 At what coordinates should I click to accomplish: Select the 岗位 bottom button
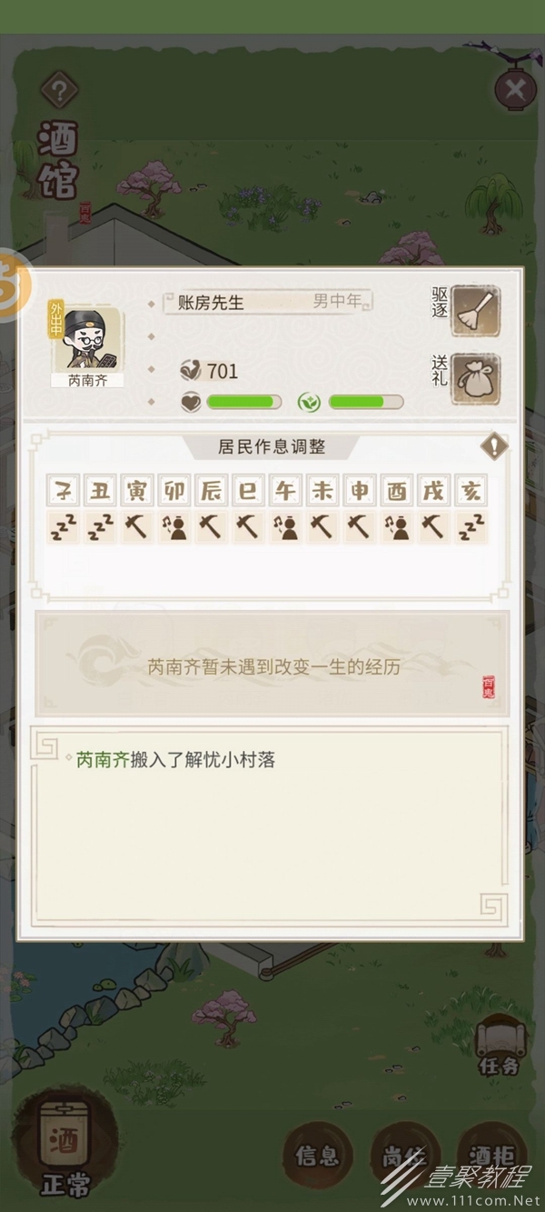(405, 1157)
